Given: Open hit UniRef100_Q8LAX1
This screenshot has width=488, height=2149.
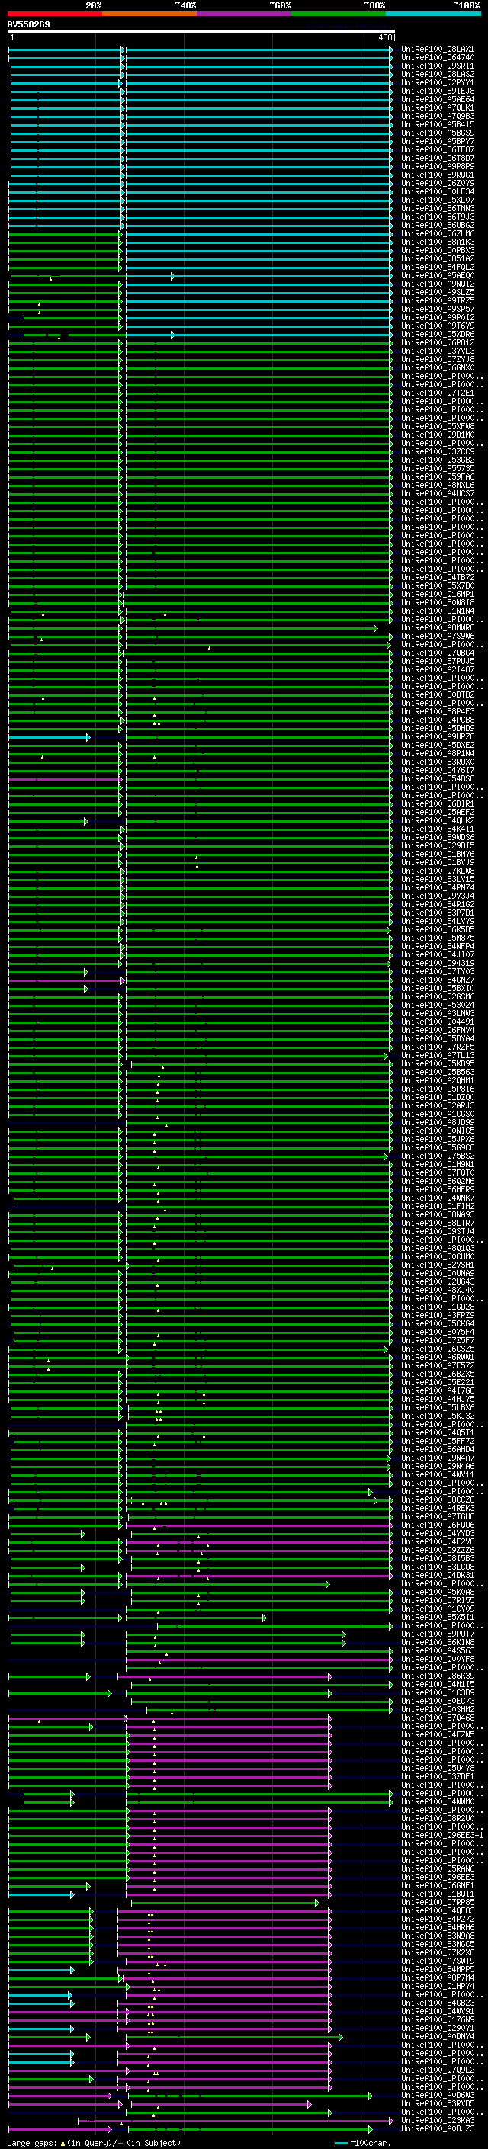Looking at the screenshot, I should click(x=437, y=50).
